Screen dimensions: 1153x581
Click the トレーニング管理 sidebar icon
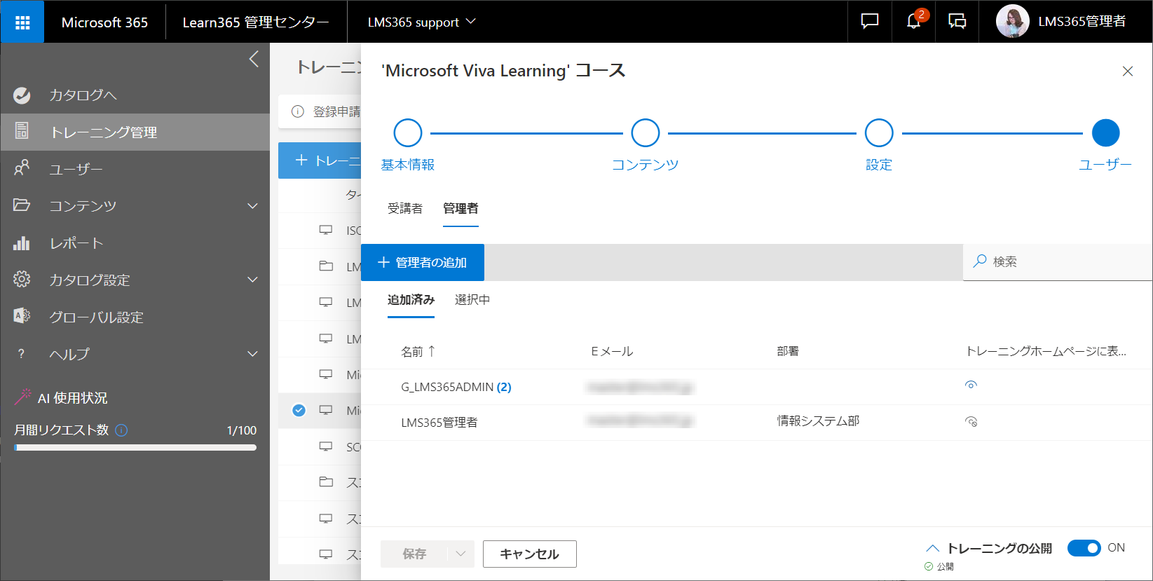click(22, 131)
